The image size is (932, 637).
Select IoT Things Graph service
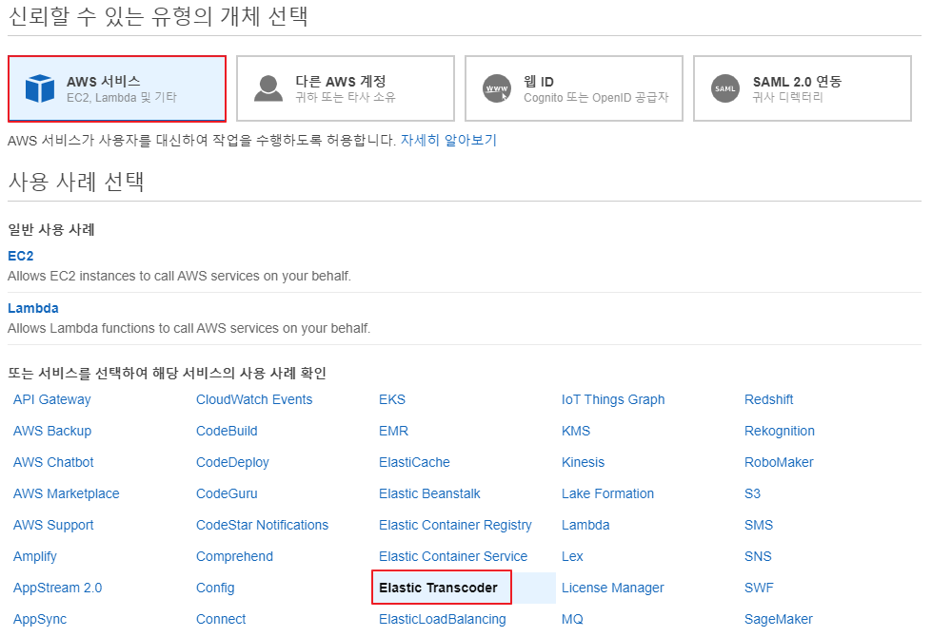[x=613, y=399]
